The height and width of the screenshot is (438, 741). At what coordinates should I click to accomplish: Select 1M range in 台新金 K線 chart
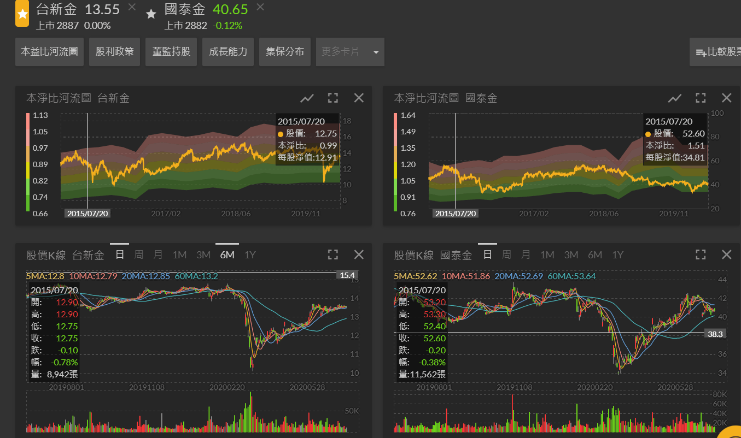click(179, 254)
